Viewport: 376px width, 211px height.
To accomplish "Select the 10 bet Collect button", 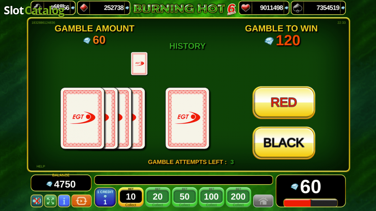I will (x=131, y=197).
